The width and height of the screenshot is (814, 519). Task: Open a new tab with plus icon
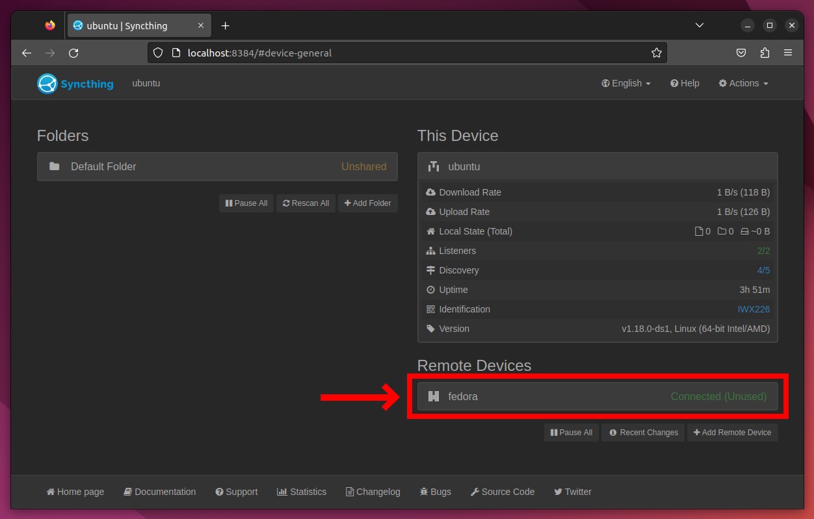tap(225, 25)
